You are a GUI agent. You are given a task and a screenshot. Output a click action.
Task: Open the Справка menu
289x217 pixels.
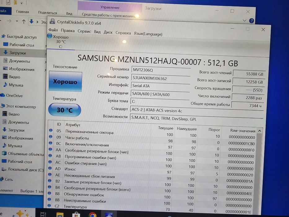tap(123, 33)
